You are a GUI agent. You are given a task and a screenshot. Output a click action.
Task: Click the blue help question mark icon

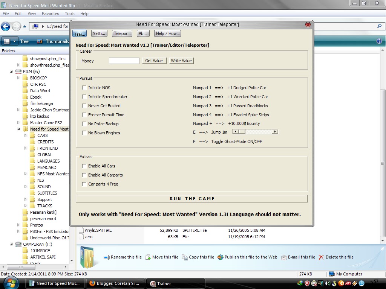click(379, 41)
